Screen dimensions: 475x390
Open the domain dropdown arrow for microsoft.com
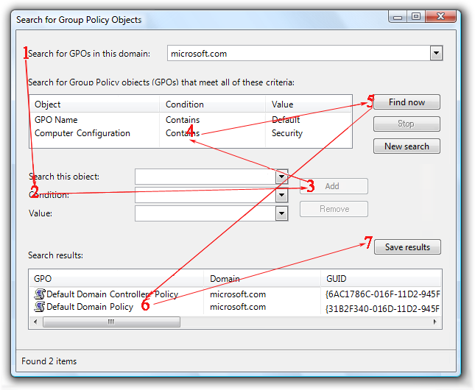click(436, 53)
